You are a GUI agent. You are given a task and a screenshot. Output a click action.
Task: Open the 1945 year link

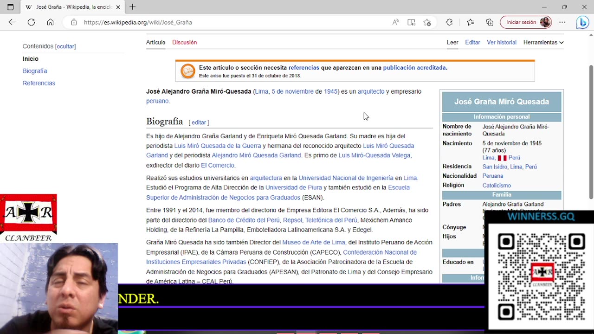click(330, 91)
